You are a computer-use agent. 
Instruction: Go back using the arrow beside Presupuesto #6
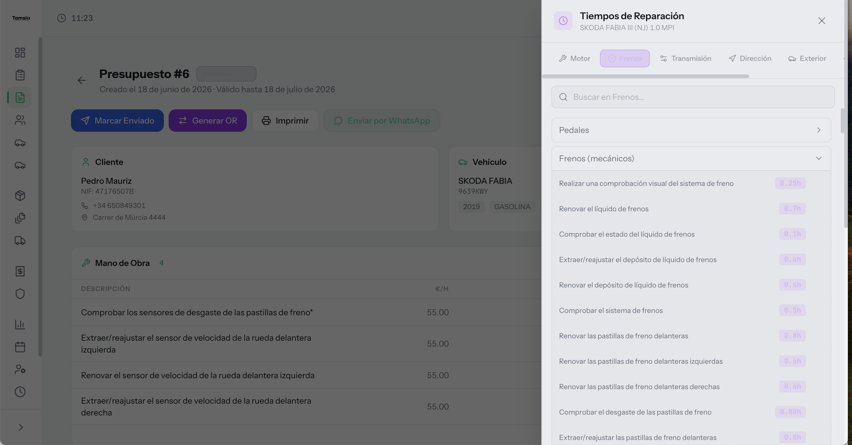[x=81, y=80]
